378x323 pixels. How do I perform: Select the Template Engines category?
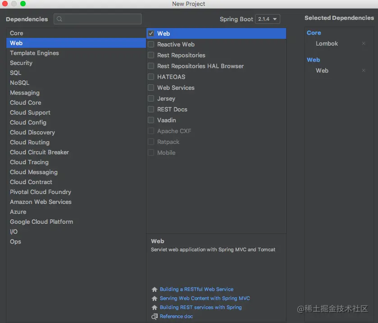pyautogui.click(x=76, y=53)
